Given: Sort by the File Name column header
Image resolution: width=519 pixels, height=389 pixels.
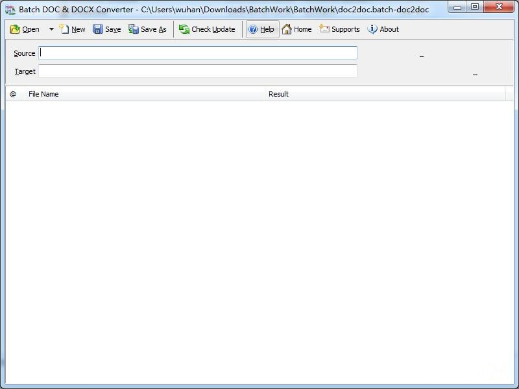Looking at the screenshot, I should (x=145, y=94).
